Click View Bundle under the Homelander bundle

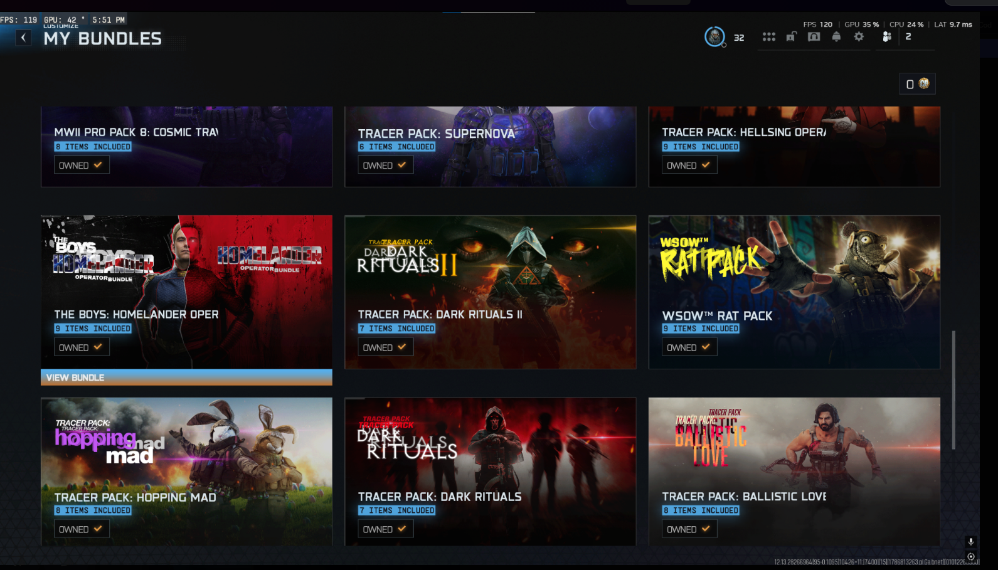pos(186,377)
